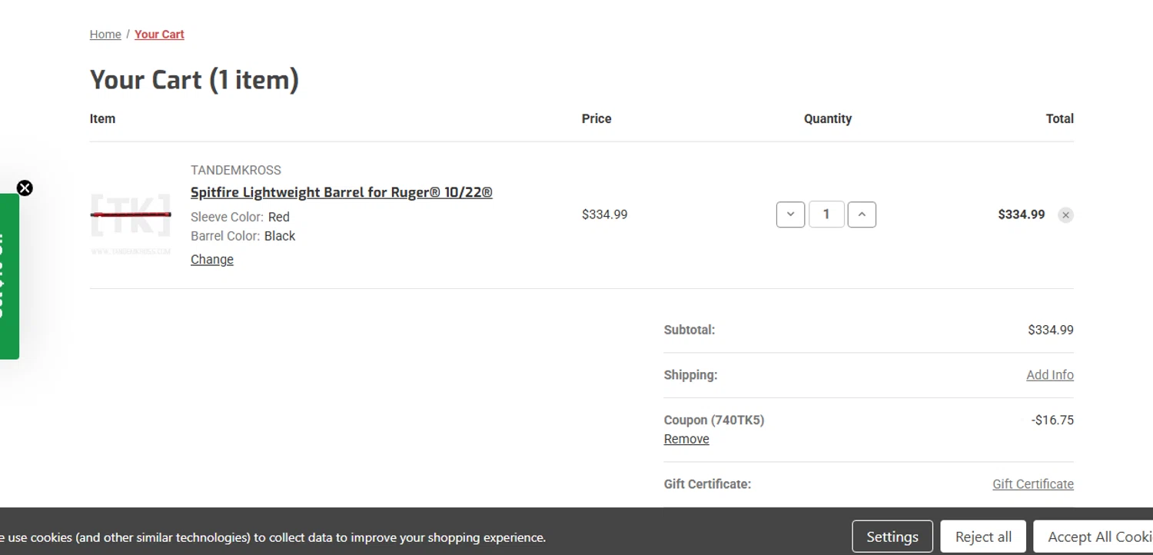Image resolution: width=1153 pixels, height=555 pixels.
Task: Click the Sleeve Color Red text
Action: click(x=240, y=218)
